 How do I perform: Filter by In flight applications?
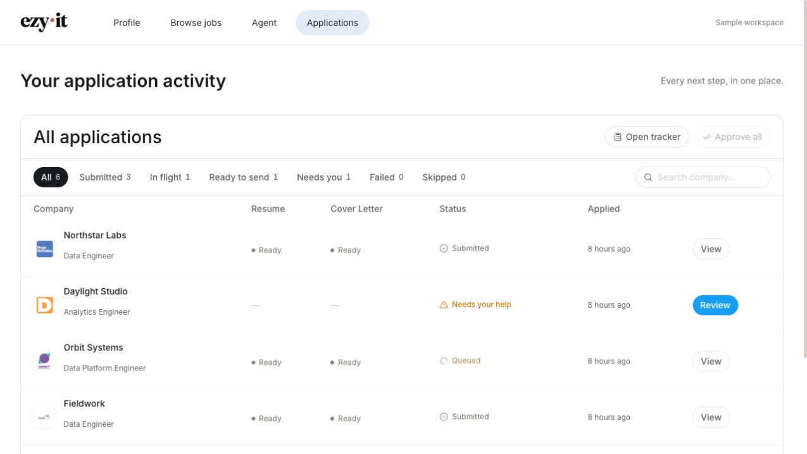point(170,177)
